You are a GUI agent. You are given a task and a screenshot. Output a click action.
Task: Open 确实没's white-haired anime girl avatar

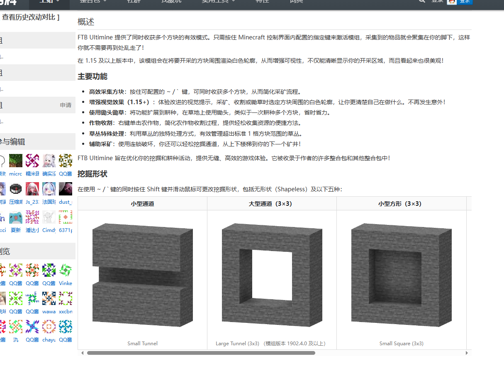point(49,160)
